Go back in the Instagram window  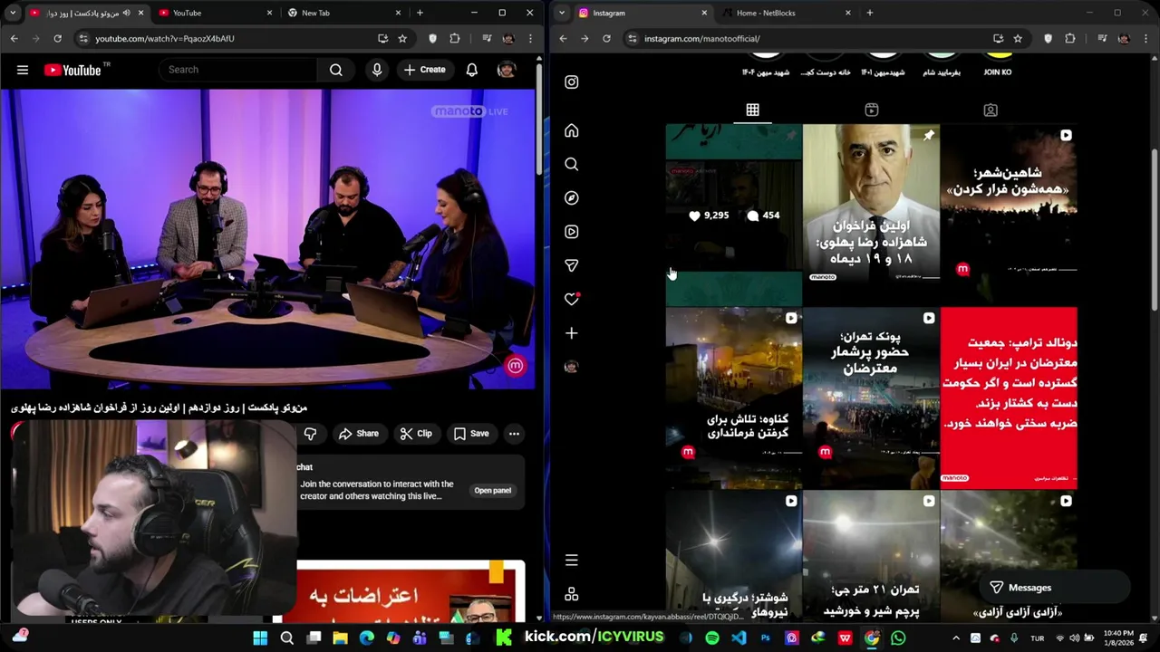[563, 38]
